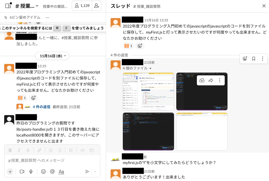
Task: Open the 4件の返信 thread link
Action: point(41,107)
